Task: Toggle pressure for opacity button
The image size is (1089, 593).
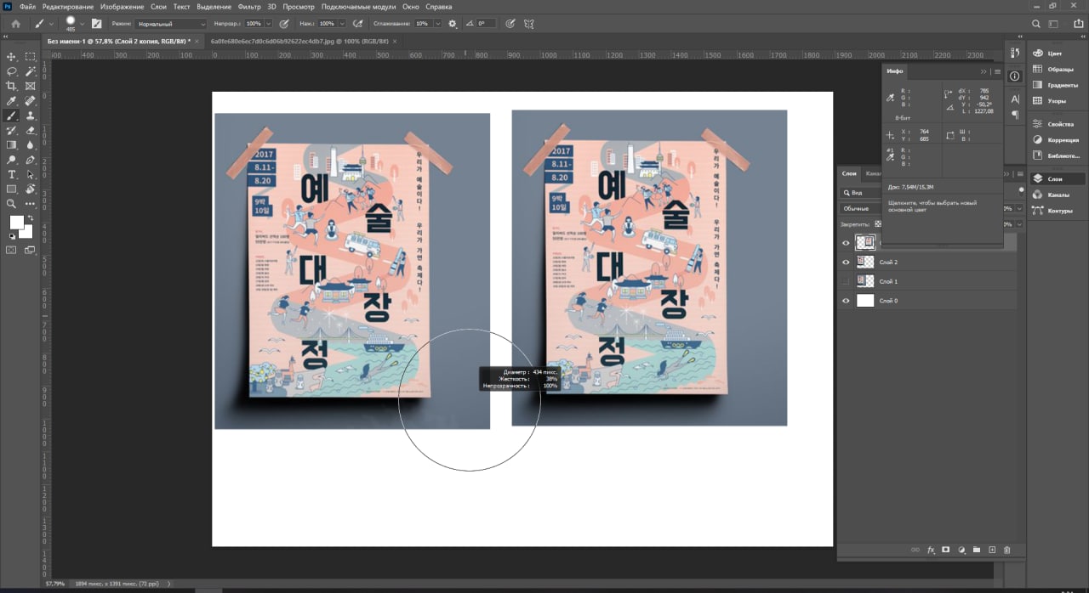Action: pyautogui.click(x=283, y=24)
